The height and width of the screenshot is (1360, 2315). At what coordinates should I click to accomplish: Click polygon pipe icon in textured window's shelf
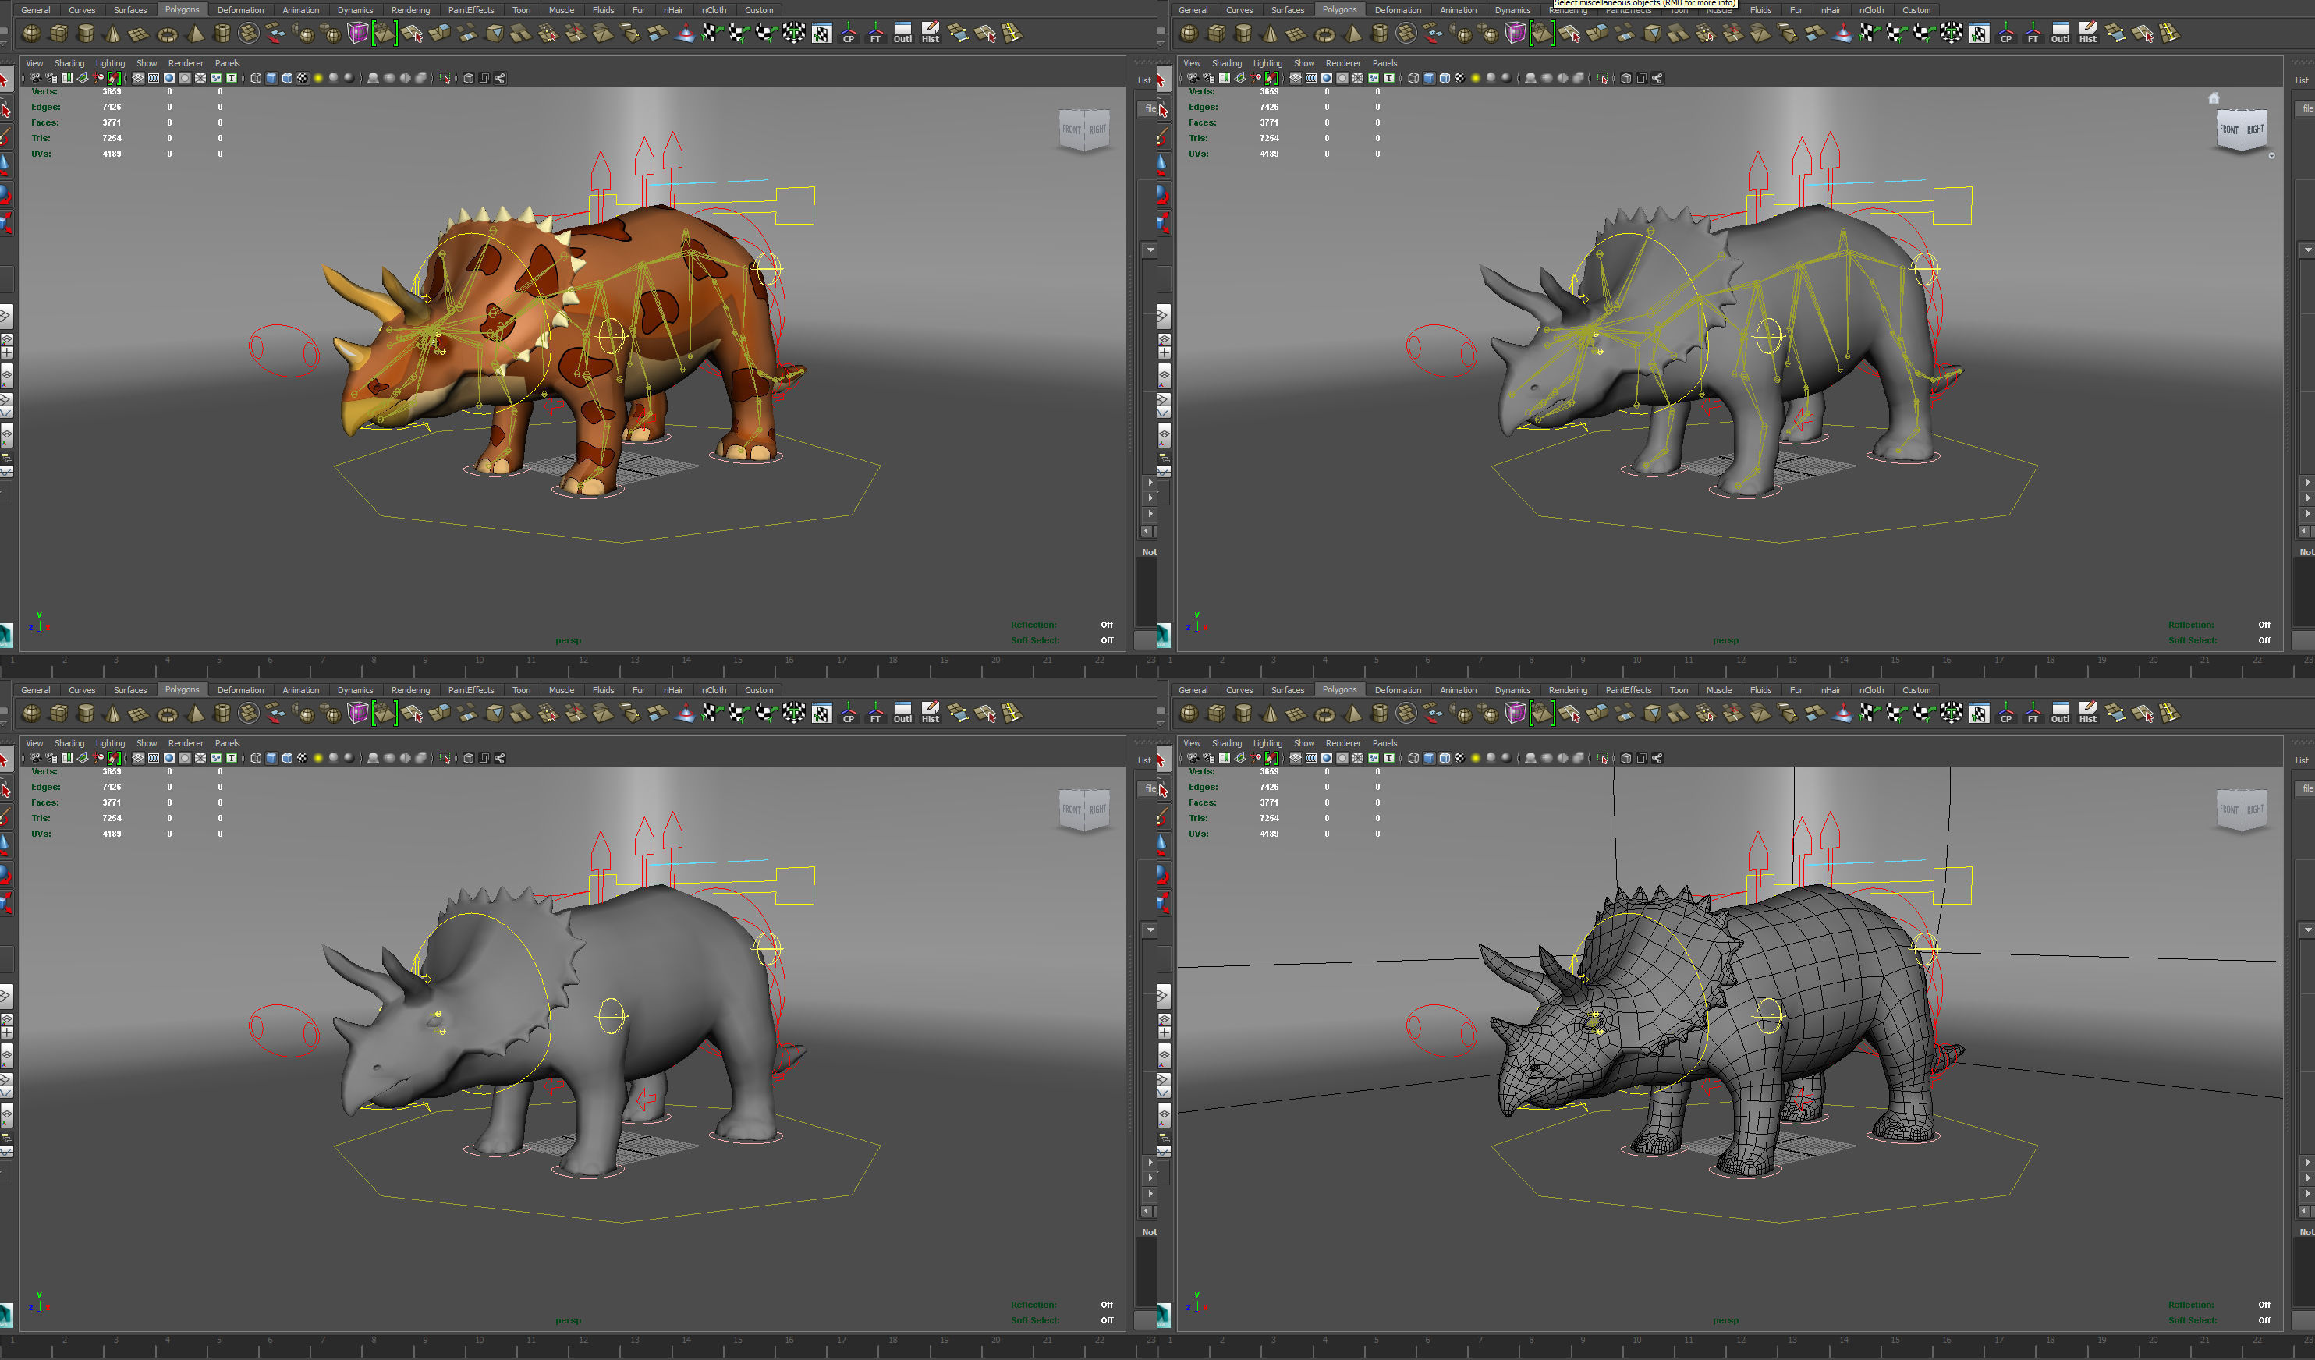pyautogui.click(x=222, y=34)
